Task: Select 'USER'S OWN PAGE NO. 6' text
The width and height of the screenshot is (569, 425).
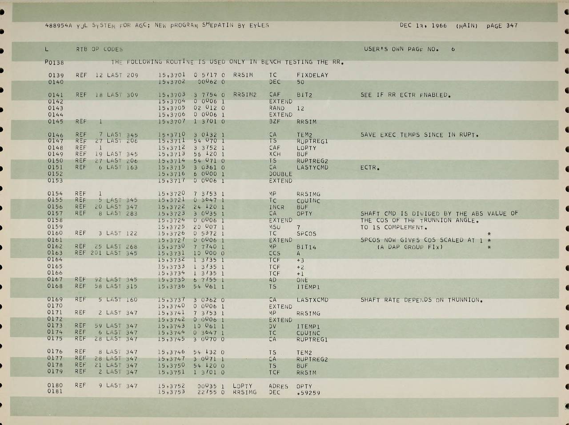Action: pos(409,49)
